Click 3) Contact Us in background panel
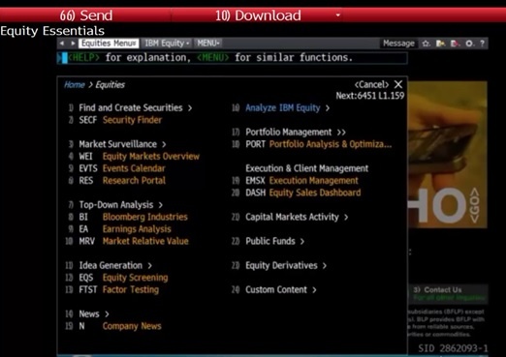 click(x=437, y=289)
